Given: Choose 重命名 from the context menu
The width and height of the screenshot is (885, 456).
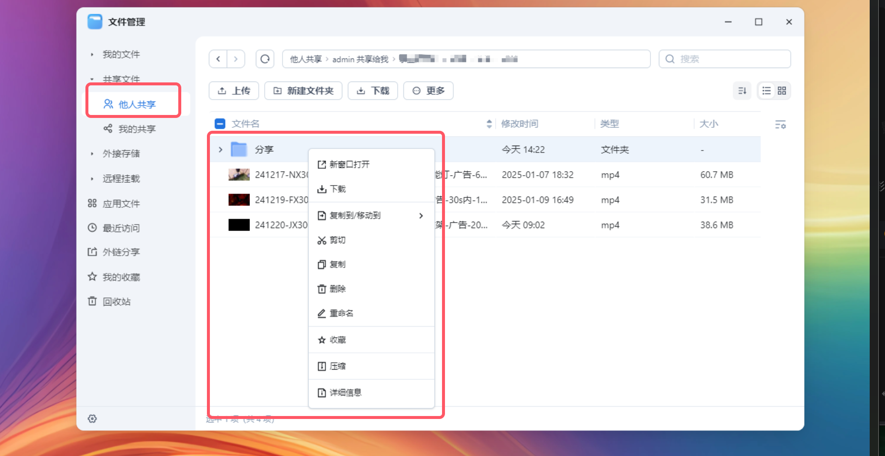Looking at the screenshot, I should (371, 313).
